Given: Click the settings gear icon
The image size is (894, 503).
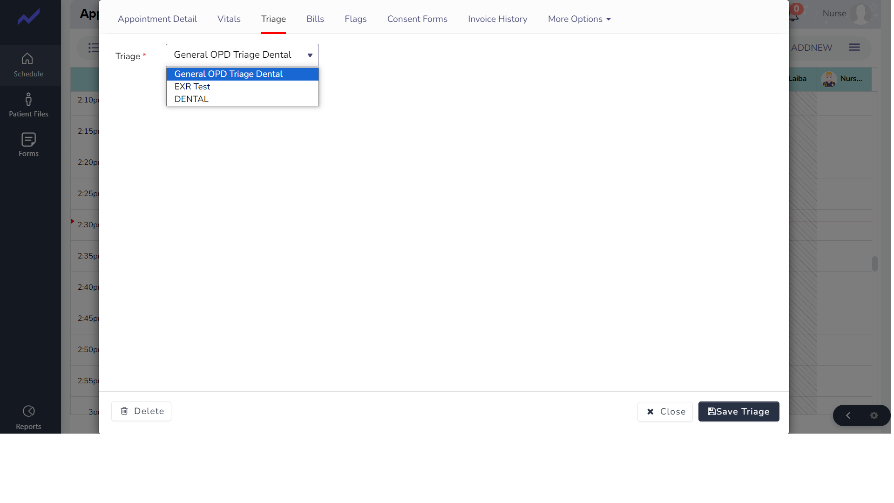Looking at the screenshot, I should tap(874, 415).
